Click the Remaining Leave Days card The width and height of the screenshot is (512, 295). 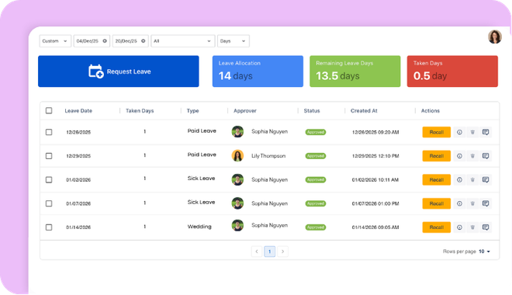[355, 71]
